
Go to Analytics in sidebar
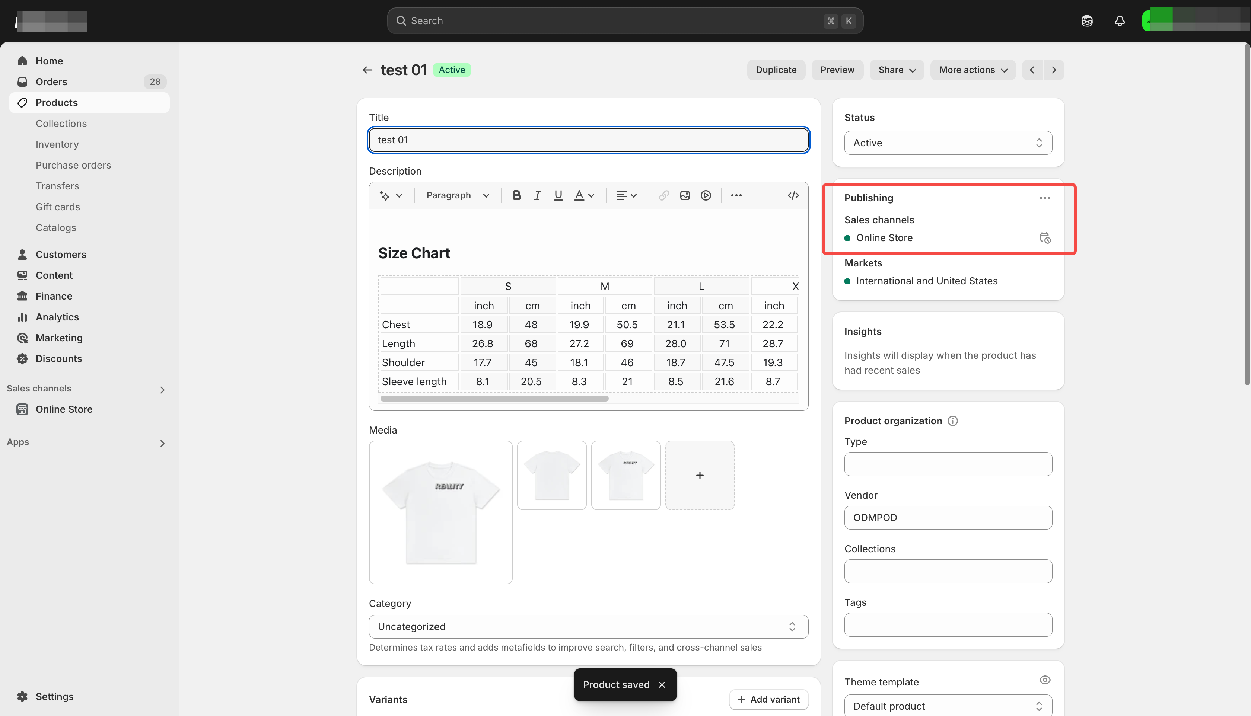coord(57,317)
